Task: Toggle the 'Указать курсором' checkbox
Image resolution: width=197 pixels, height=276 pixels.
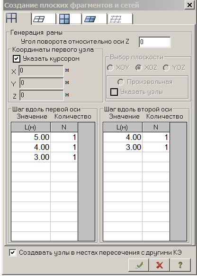Action: 17,59
